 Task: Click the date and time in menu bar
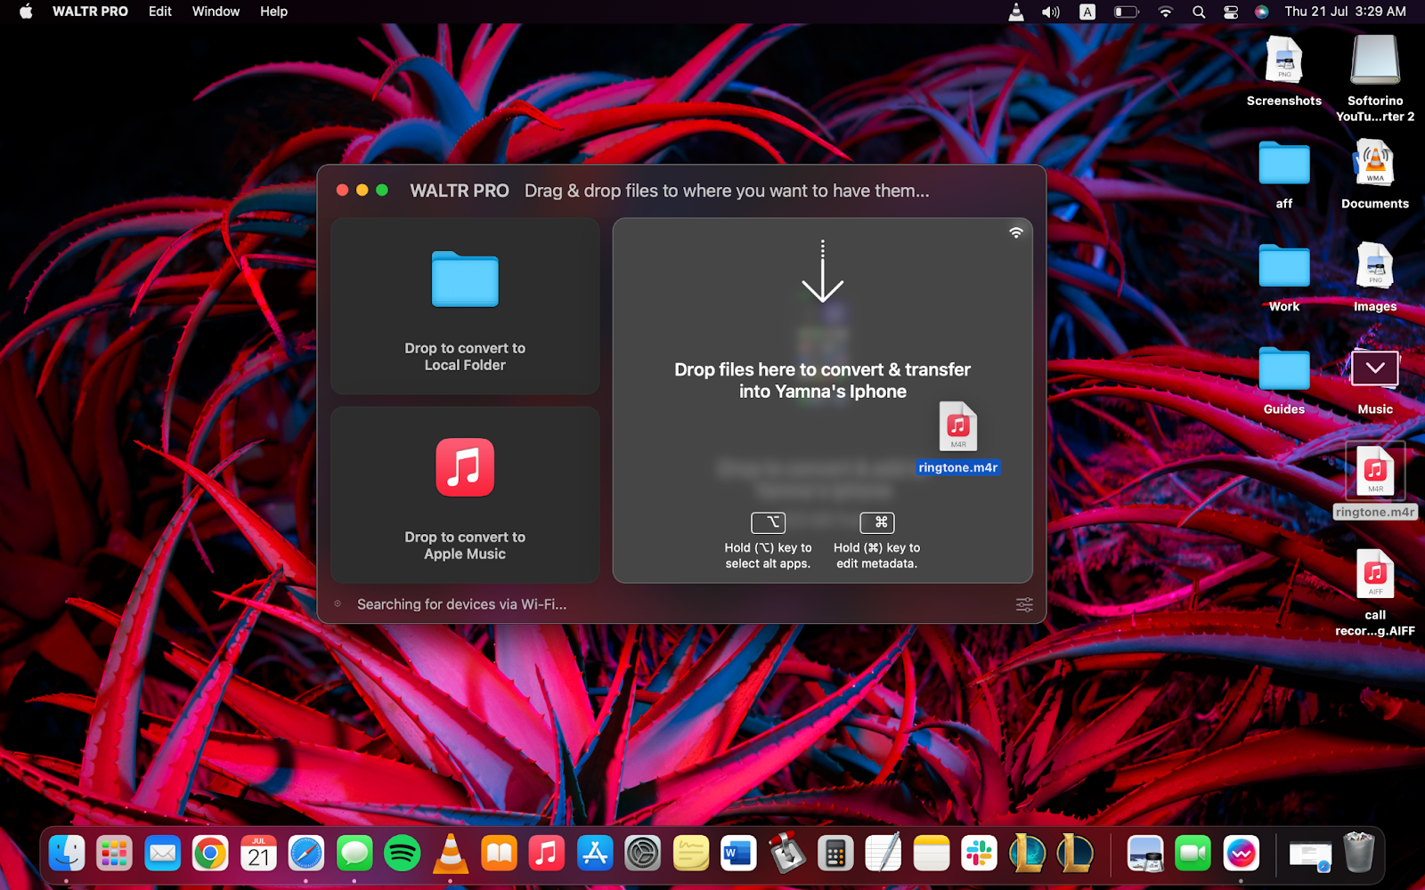click(1345, 12)
